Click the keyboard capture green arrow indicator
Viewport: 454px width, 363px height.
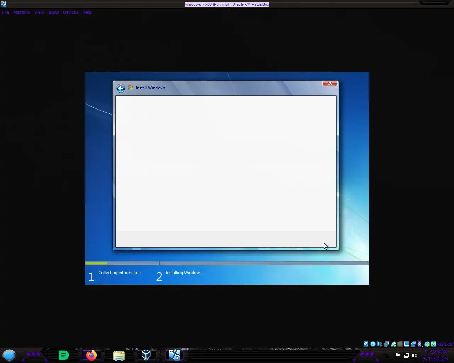coord(433,344)
